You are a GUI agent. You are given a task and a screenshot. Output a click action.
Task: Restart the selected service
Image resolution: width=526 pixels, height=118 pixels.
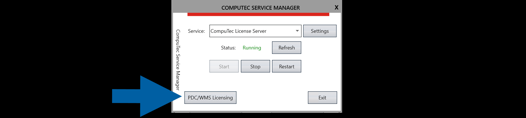click(287, 66)
